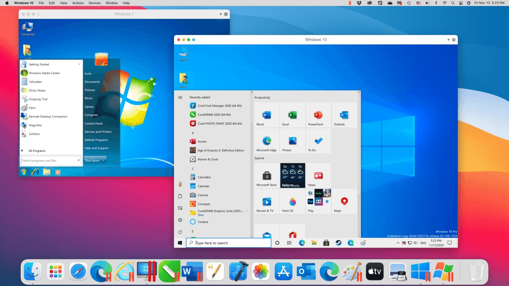Viewport: 509px width, 286px height.
Task: Click the Windows 10 Power button
Action: click(180, 232)
